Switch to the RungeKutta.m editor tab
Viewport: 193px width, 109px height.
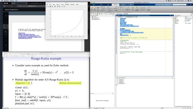coord(130,17)
